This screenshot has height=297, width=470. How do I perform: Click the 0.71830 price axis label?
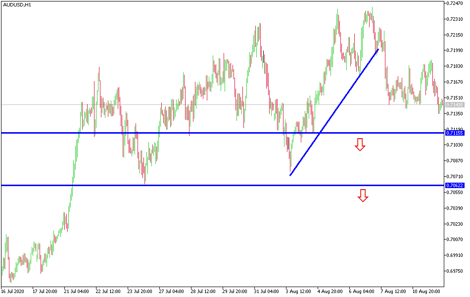454,66
